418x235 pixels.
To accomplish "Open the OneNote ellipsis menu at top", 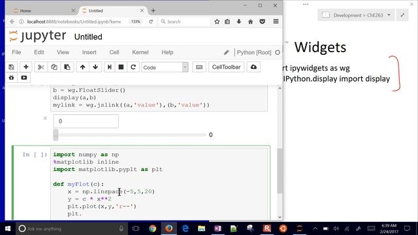I will (306, 5).
